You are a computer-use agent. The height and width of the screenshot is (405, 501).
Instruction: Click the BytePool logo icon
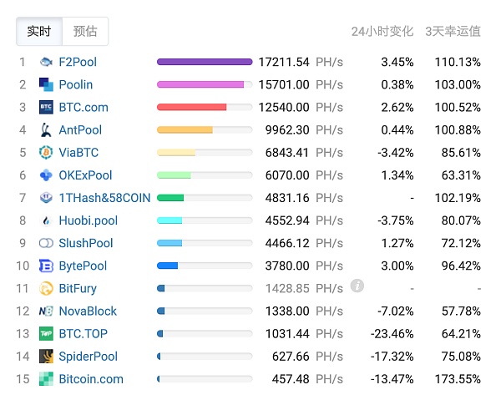(46, 266)
